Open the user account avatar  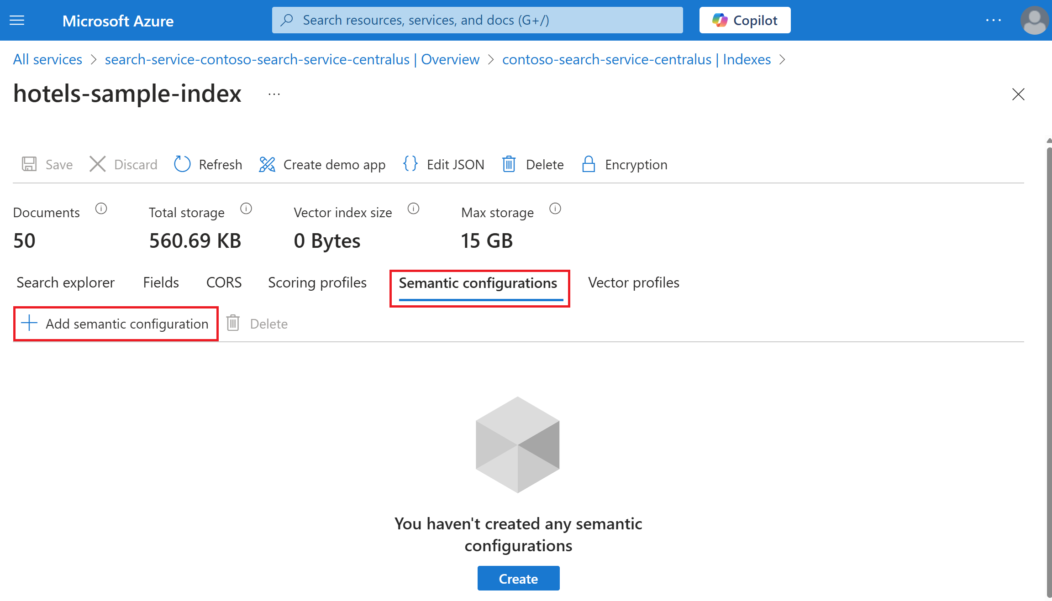pyautogui.click(x=1034, y=21)
